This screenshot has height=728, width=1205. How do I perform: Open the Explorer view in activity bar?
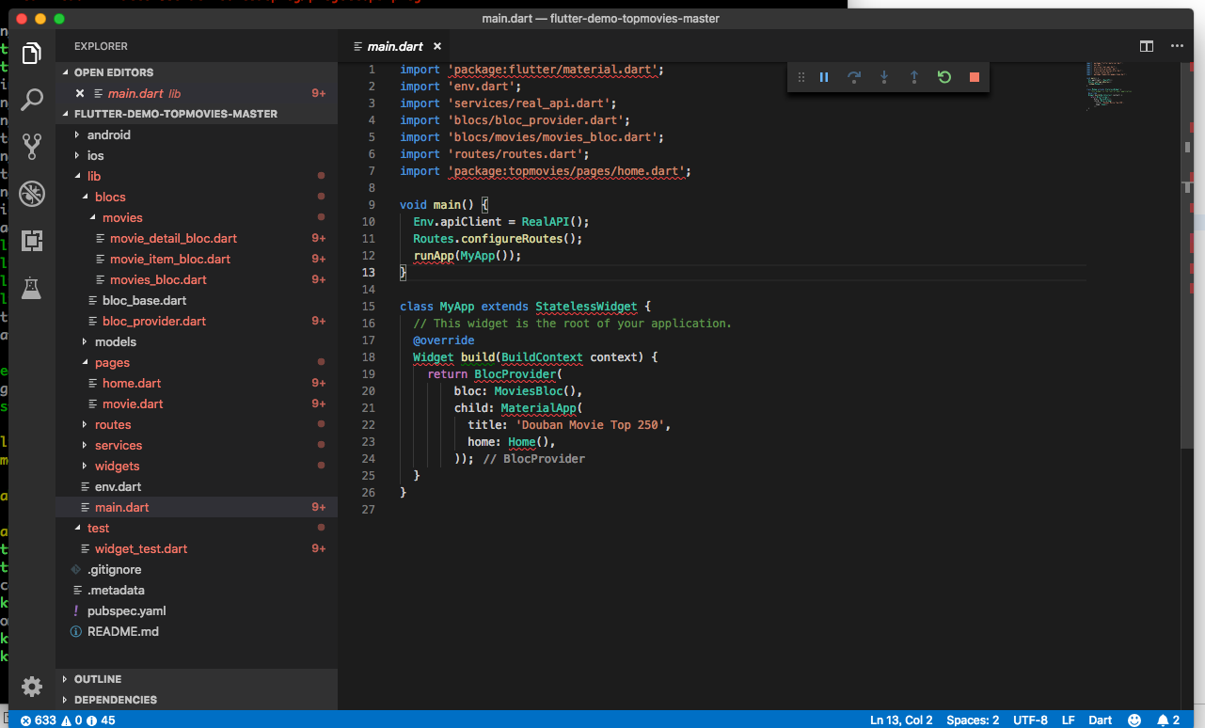click(32, 53)
